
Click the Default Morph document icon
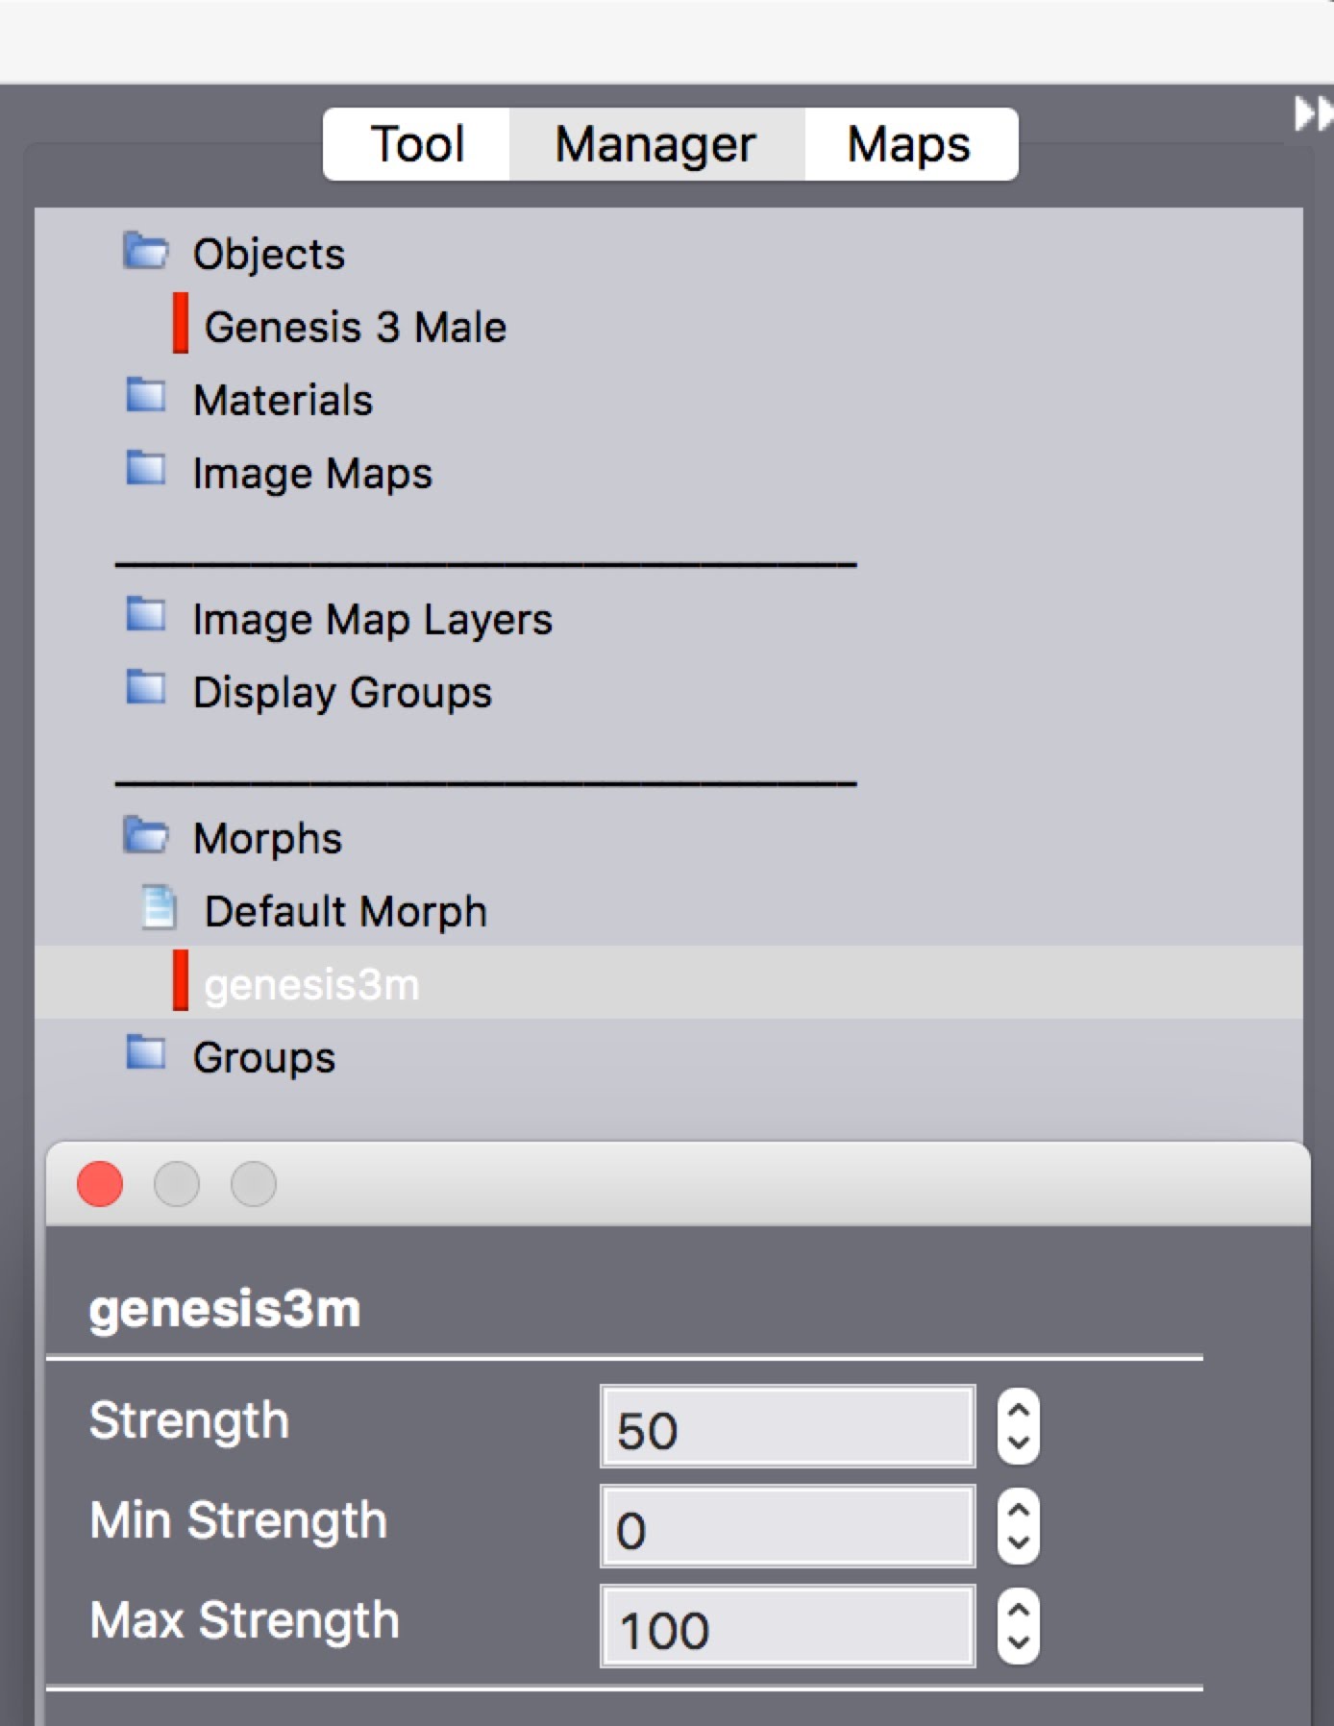tap(159, 908)
